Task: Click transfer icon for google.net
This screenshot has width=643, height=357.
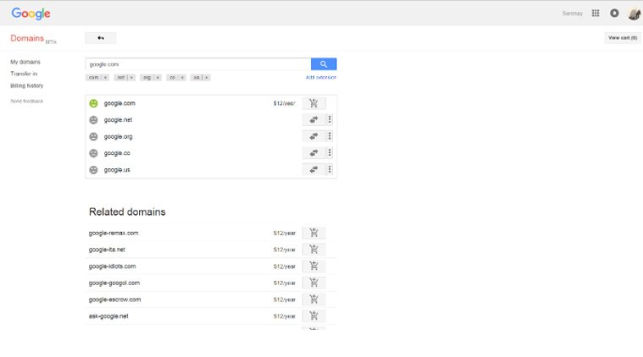Action: (313, 119)
